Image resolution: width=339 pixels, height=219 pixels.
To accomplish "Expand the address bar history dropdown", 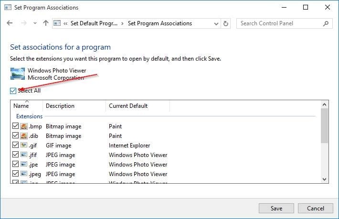I will tap(216, 23).
